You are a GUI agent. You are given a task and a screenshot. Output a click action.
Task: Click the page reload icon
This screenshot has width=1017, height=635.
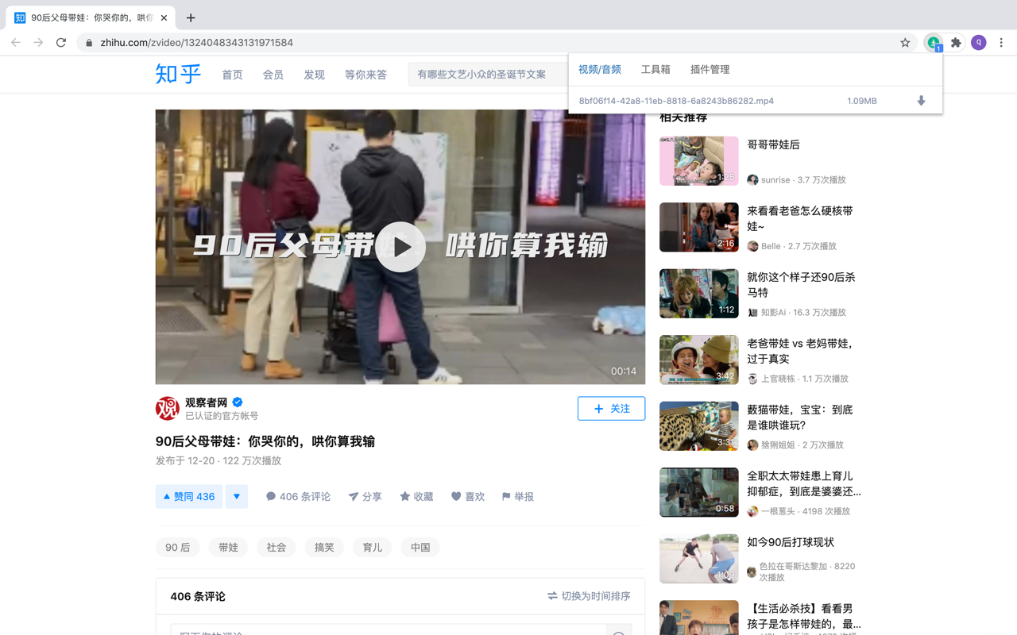click(60, 42)
